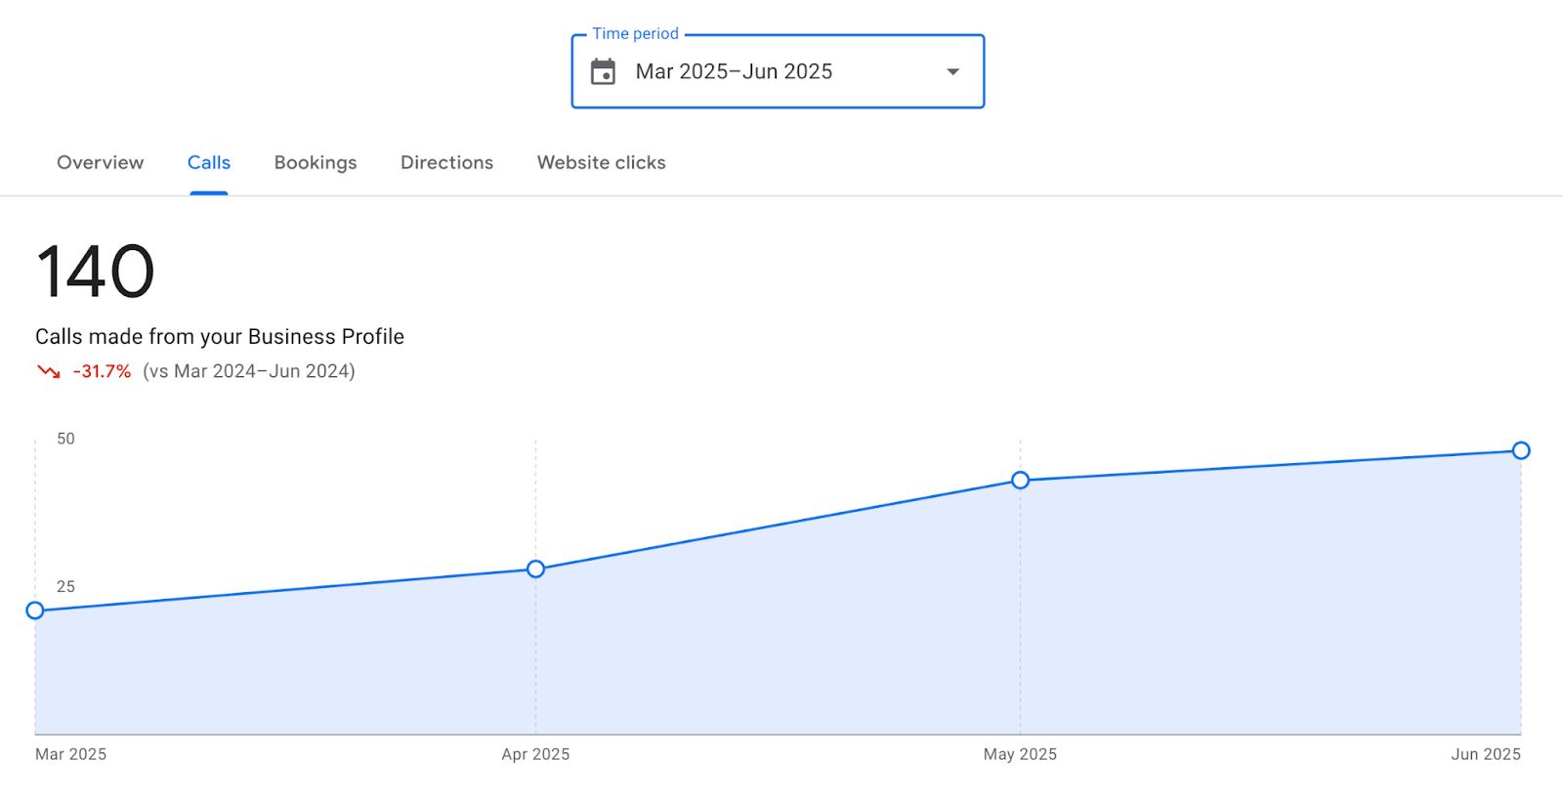Click the Jun 2025 x-axis label

1485,754
